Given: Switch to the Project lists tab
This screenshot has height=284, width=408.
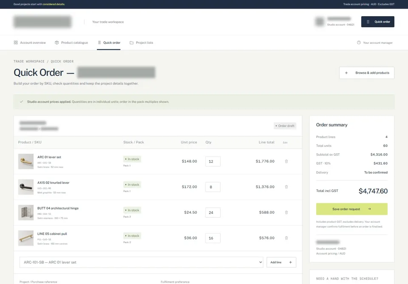Looking at the screenshot, I should pyautogui.click(x=141, y=43).
